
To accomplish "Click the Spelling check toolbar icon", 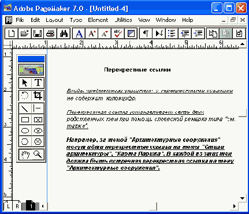I will pyautogui.click(x=118, y=33).
